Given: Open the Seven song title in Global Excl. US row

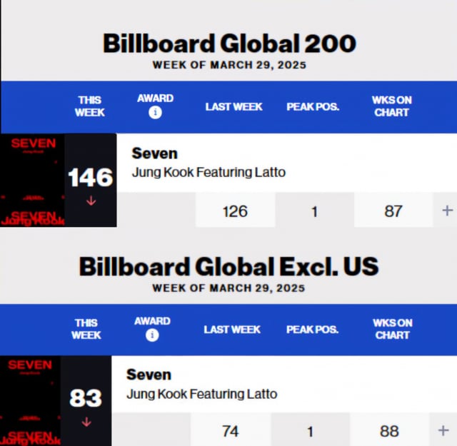Looking at the screenshot, I should [x=149, y=375].
